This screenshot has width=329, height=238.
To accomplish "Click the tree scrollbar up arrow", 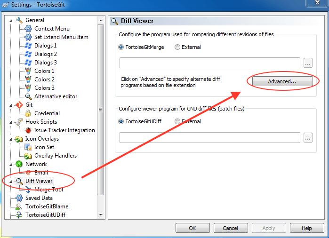I will coord(101,20).
